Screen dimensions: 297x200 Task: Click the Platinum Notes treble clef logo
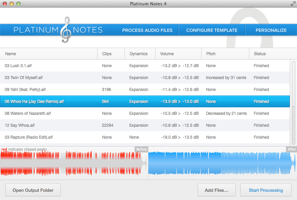pyautogui.click(x=65, y=30)
